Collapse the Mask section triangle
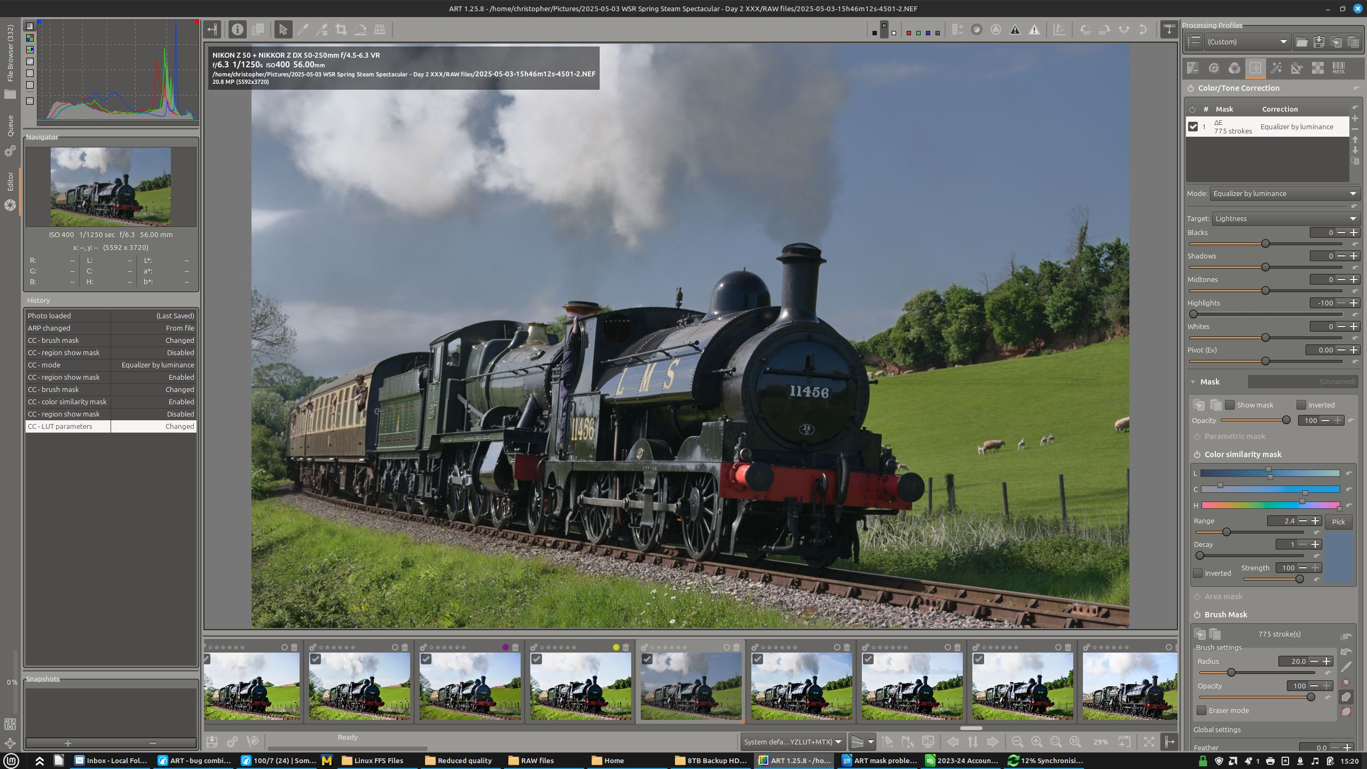1367x769 pixels. click(x=1193, y=382)
